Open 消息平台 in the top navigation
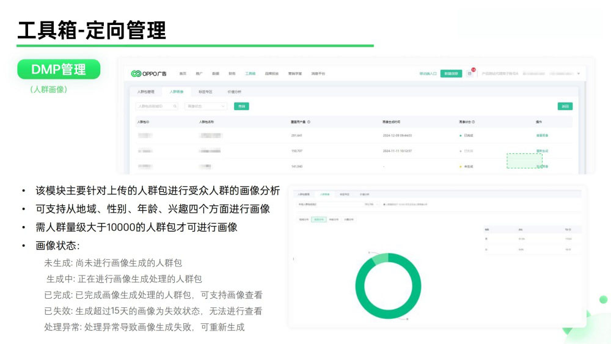 pos(318,74)
